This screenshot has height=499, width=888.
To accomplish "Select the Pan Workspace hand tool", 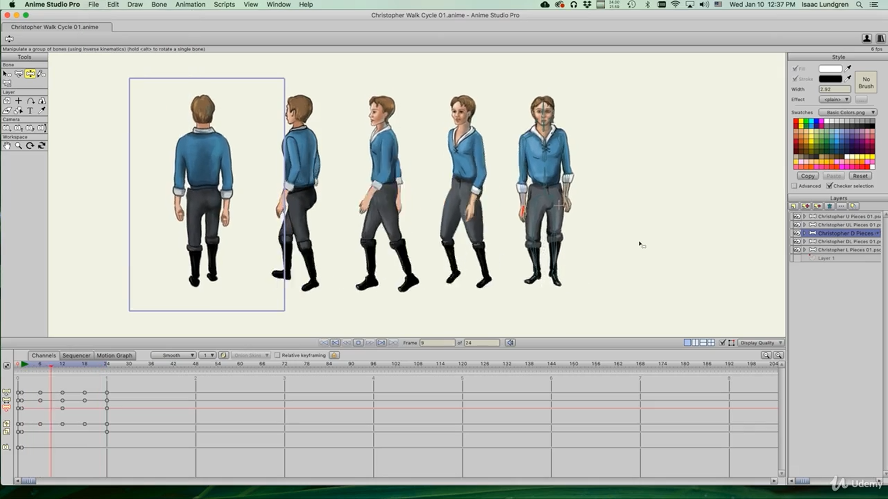I will [7, 146].
